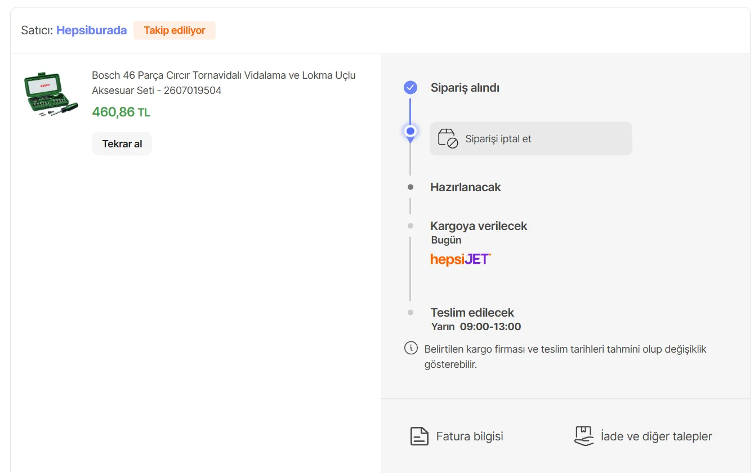754x473 pixels.
Task: Open the Hepsiburada seller link
Action: (91, 30)
